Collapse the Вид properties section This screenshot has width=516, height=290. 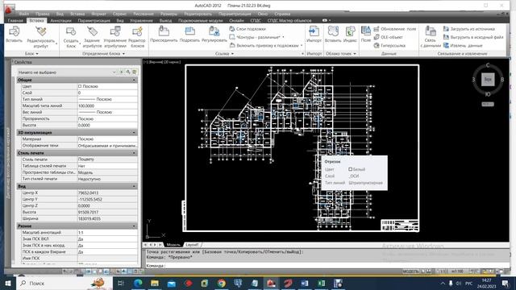[x=134, y=186]
